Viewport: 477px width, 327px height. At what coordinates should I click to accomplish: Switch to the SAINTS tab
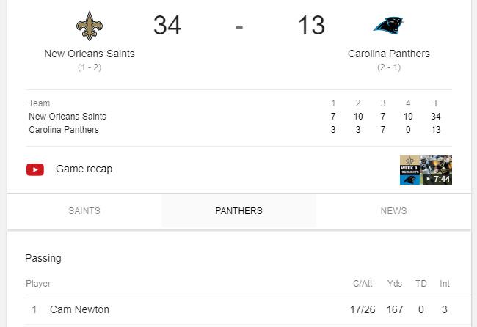[84, 210]
